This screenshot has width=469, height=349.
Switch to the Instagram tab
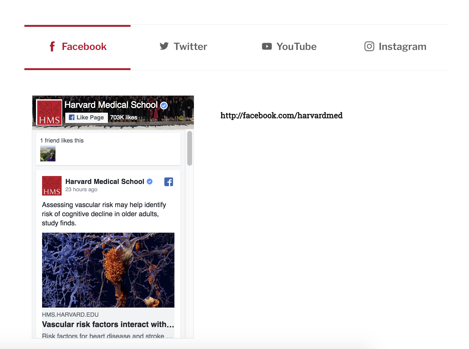(x=396, y=47)
